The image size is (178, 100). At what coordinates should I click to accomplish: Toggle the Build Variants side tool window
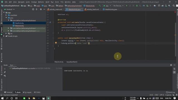pos(1,44)
